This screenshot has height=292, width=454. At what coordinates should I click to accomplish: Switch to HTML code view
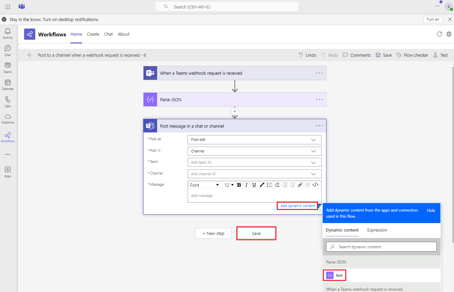click(x=315, y=185)
